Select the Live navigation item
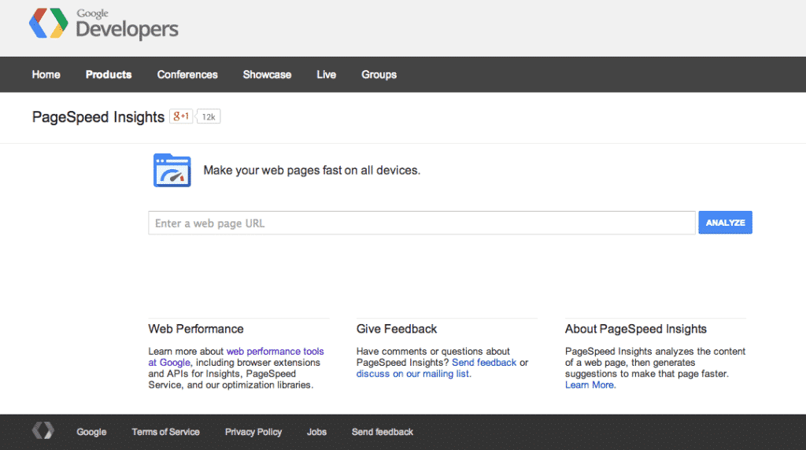The height and width of the screenshot is (450, 806). tap(327, 75)
